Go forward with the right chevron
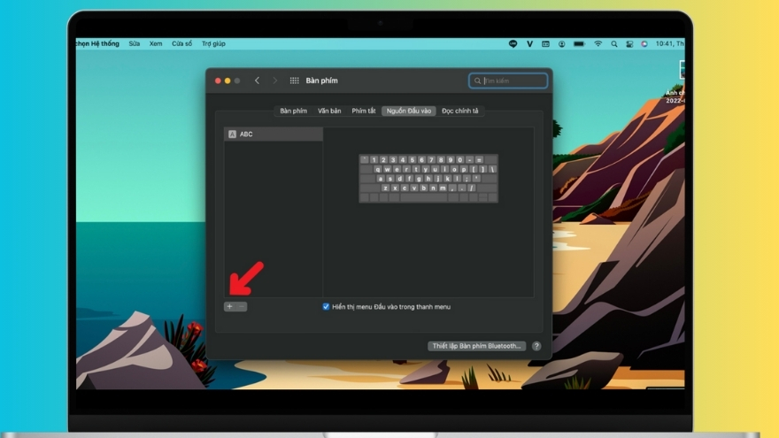779x438 pixels. (x=274, y=81)
